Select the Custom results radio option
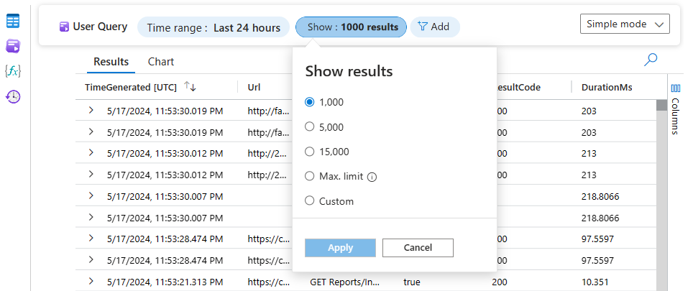693x291 pixels. [x=310, y=201]
